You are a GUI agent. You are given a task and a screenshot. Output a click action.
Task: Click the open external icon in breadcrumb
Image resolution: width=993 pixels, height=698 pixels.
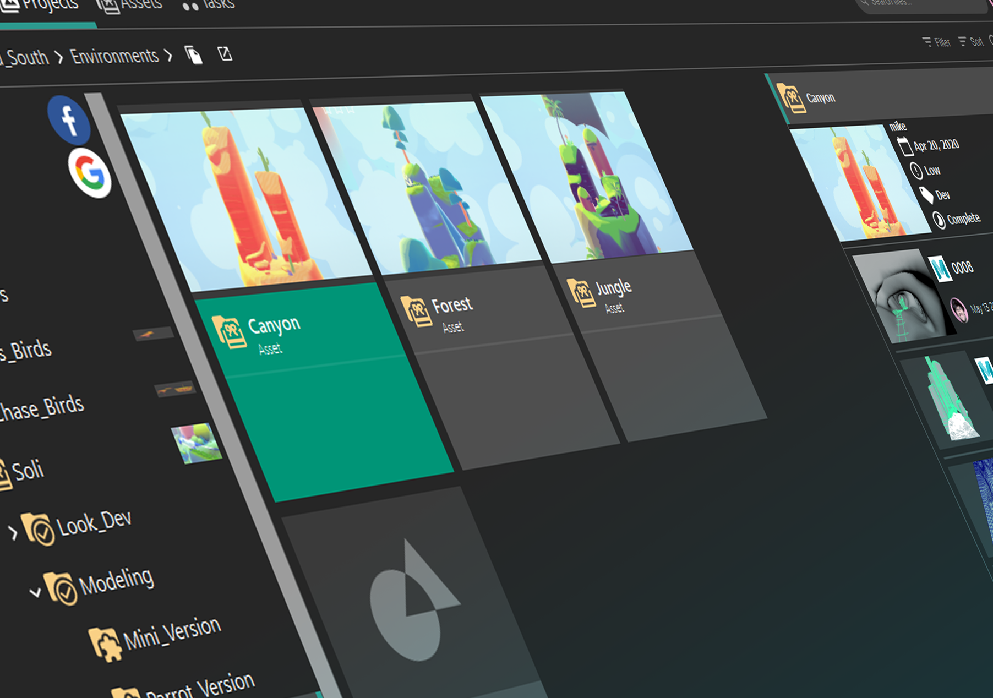[225, 54]
